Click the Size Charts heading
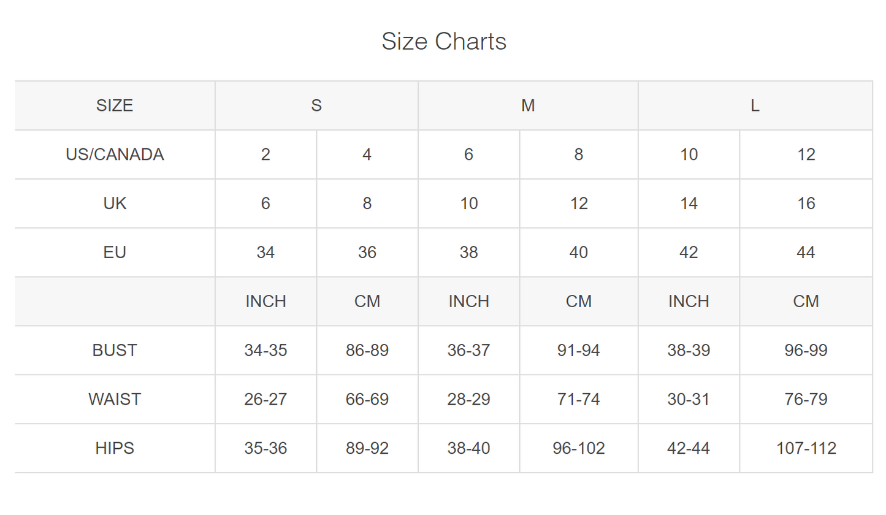Viewport: 886px width, 515px height. click(444, 42)
